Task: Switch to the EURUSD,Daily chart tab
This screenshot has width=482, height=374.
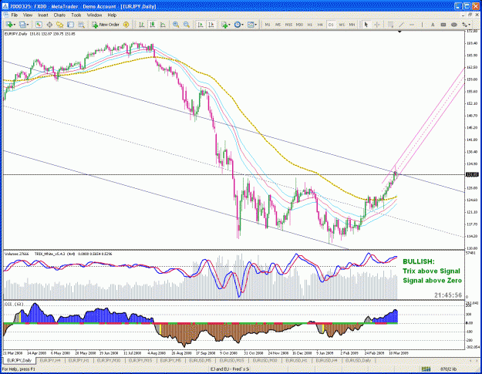Action: pyautogui.click(x=358, y=360)
